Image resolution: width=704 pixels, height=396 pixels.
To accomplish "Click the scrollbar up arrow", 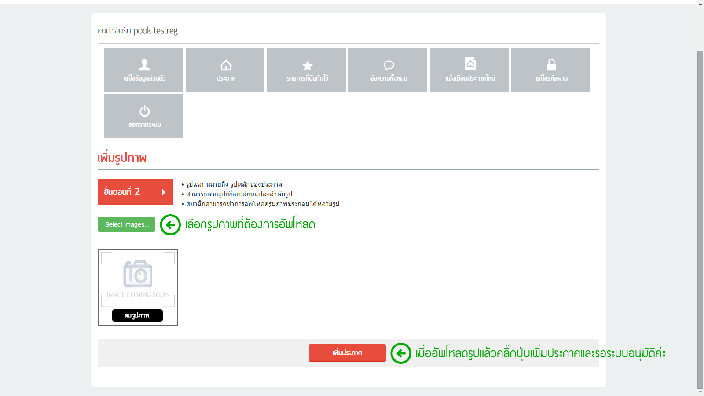I will (x=700, y=4).
